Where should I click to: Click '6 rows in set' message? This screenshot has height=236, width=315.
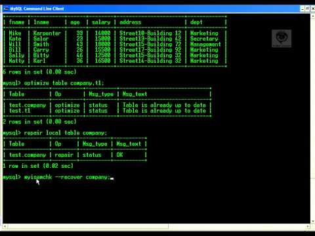39,72
